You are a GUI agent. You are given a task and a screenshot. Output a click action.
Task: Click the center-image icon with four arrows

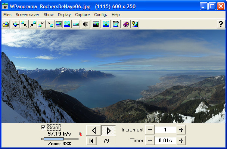(x=15, y=24)
